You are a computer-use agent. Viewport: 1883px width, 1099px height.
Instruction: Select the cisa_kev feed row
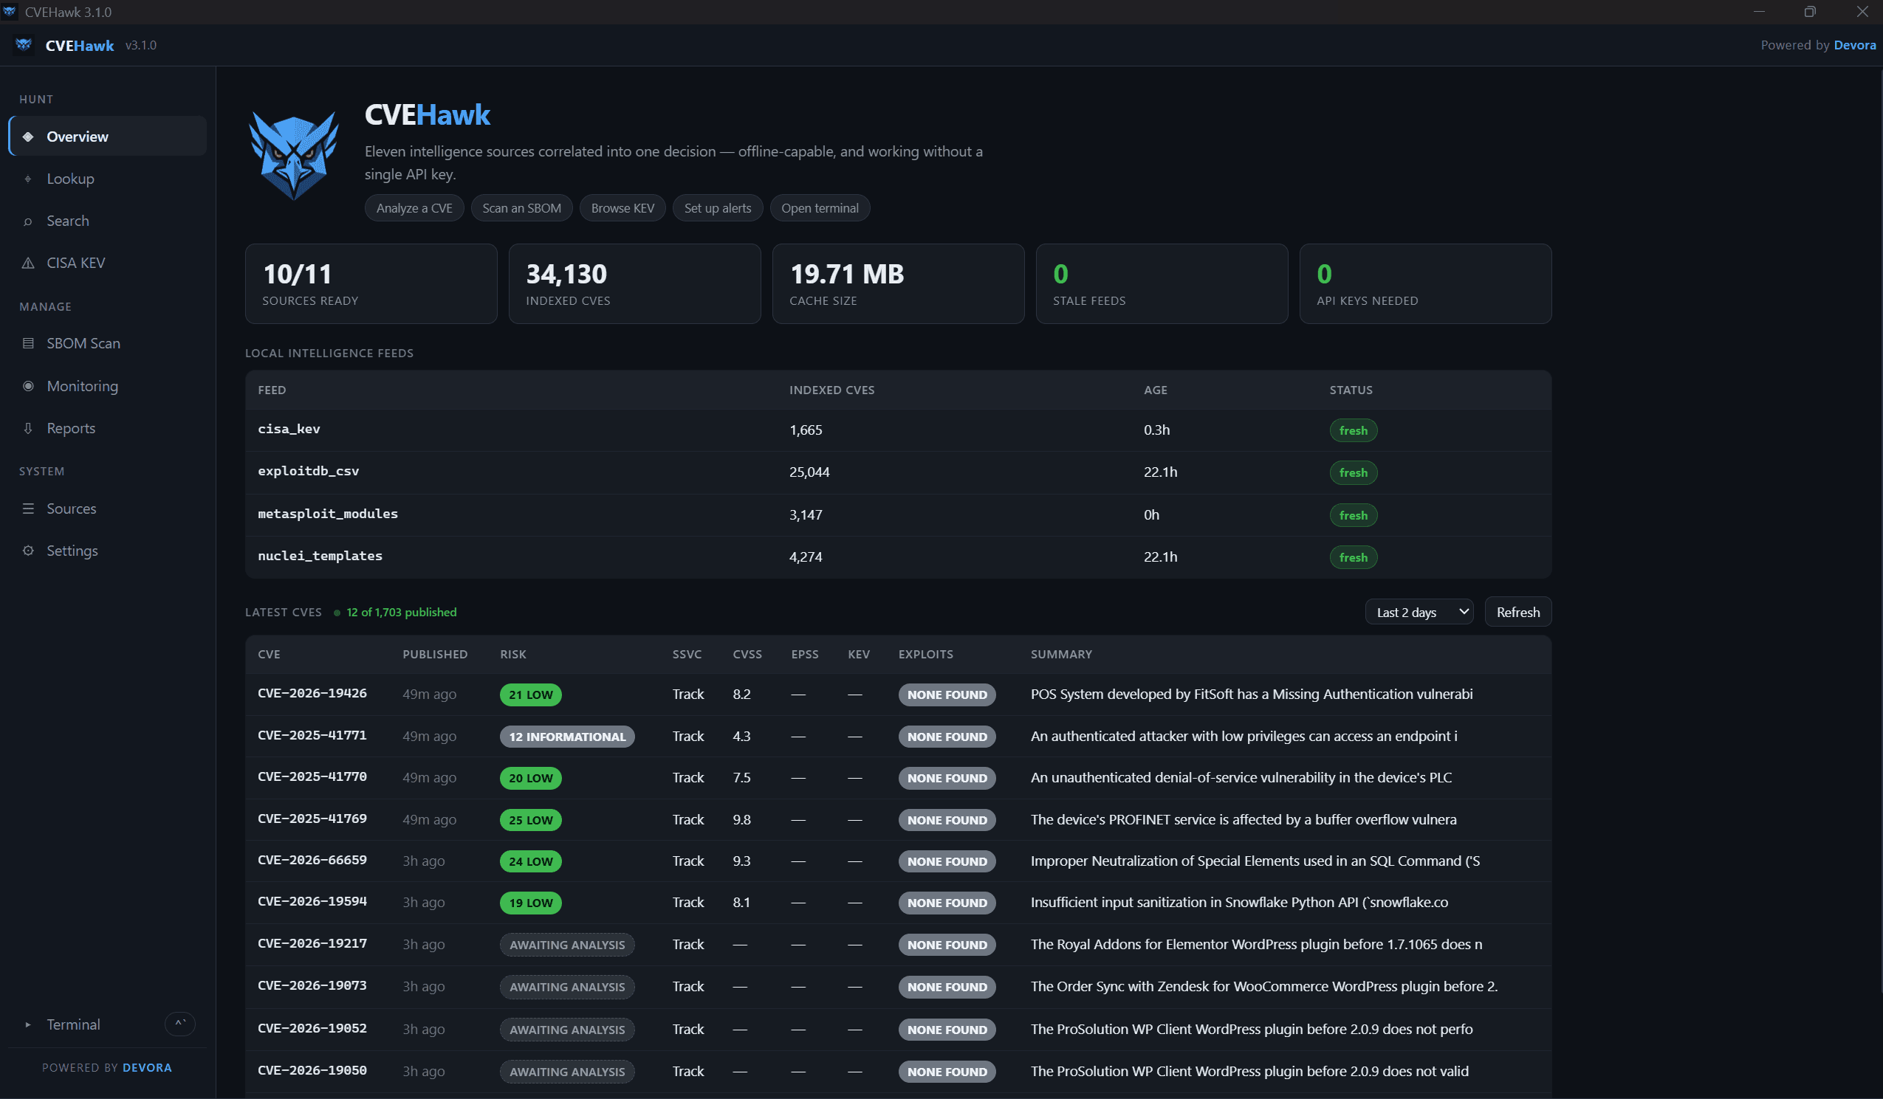coord(898,430)
